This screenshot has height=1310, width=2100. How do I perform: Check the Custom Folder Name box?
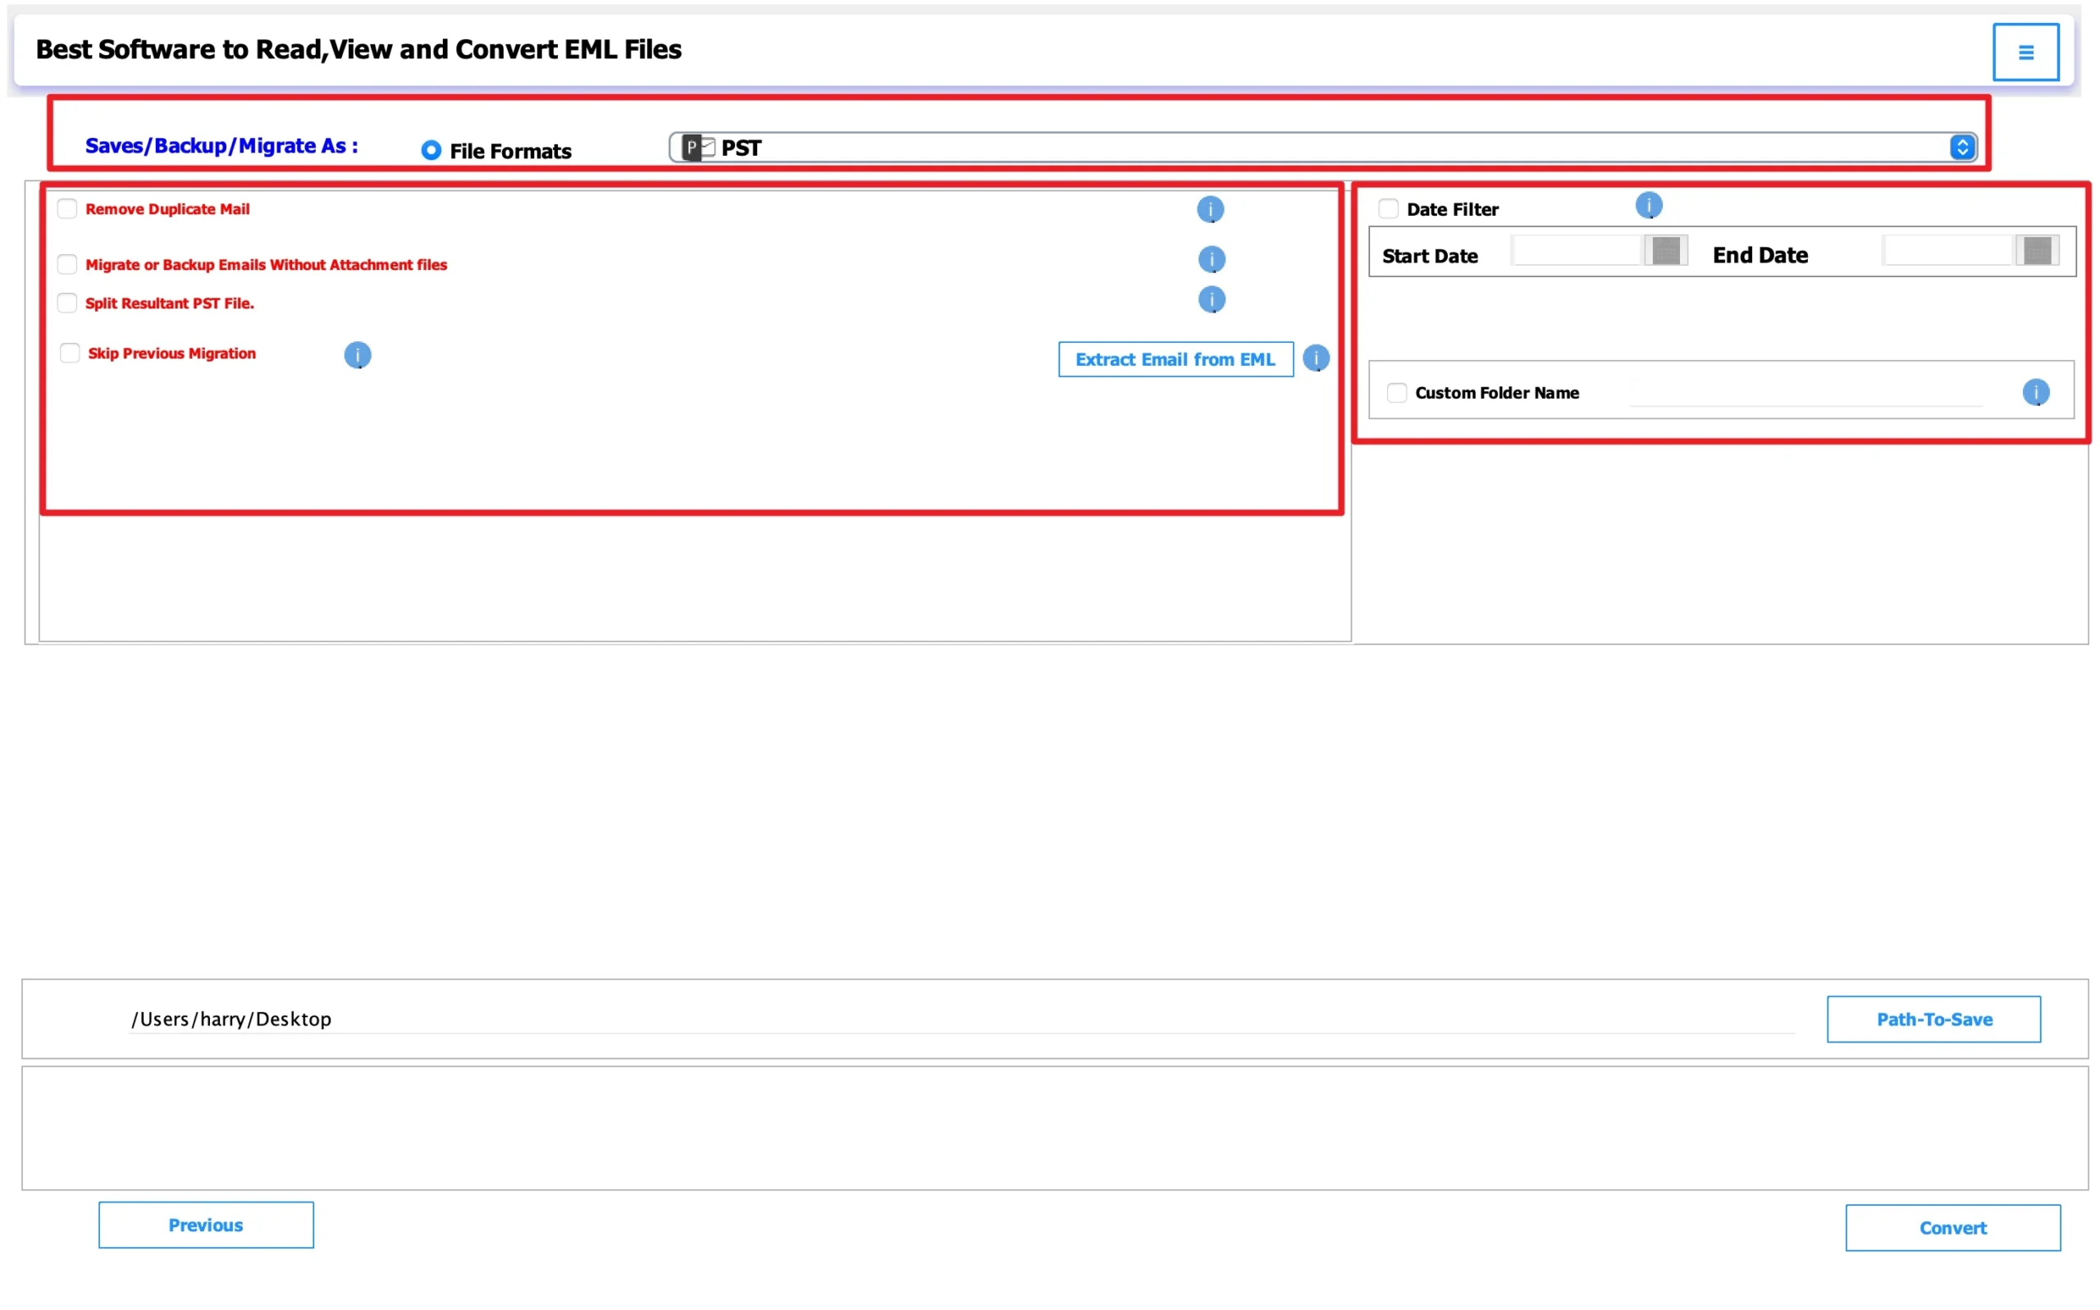1395,394
